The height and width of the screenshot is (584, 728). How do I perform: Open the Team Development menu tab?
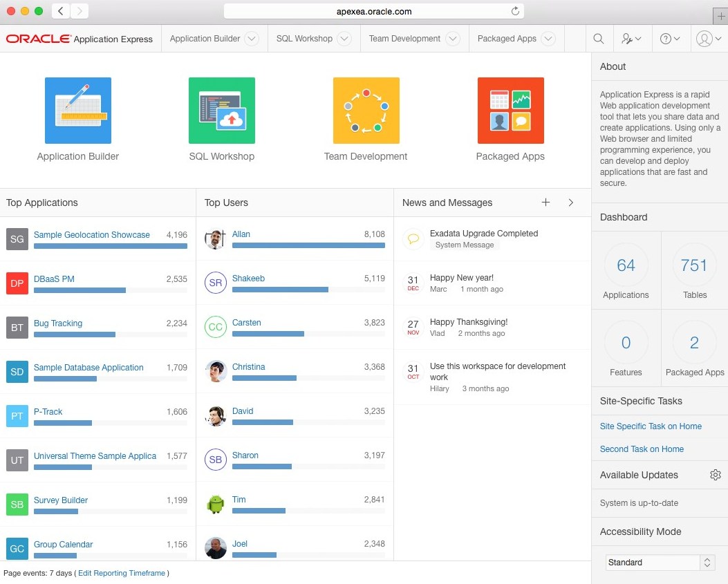404,39
